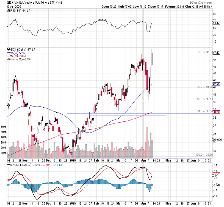Click the 0.641 MACD value tag

pos(217,176)
